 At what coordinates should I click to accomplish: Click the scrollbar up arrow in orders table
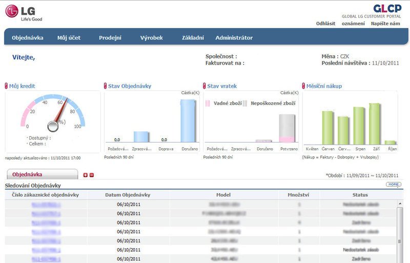pyautogui.click(x=400, y=204)
